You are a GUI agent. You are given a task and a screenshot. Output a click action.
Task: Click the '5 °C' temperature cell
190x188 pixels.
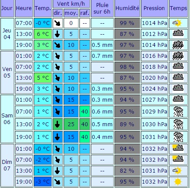click(43, 78)
